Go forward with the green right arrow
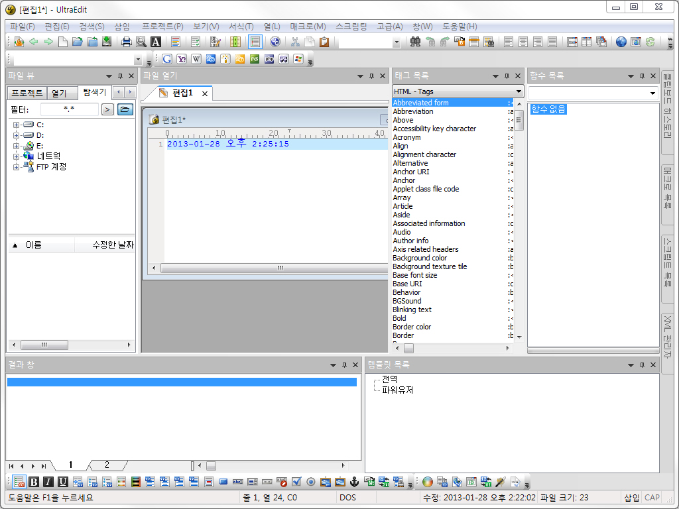679x509 pixels. click(48, 42)
